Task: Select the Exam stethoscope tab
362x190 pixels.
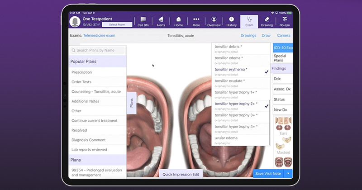Action: [249, 22]
